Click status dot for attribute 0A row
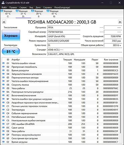 3,92
